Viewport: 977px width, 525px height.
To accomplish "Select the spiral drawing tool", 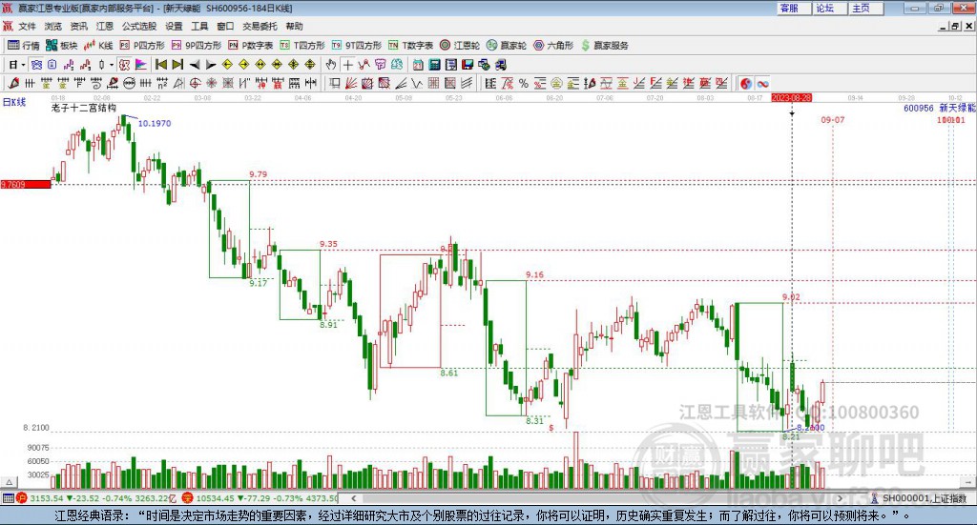I will click(x=96, y=83).
